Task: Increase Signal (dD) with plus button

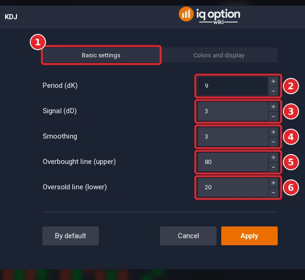Action: [x=273, y=107]
